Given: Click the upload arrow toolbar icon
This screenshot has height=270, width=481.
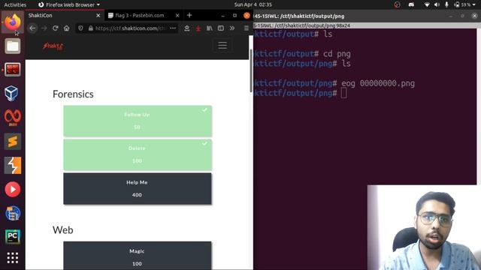Looking at the screenshot, I should (187, 28).
